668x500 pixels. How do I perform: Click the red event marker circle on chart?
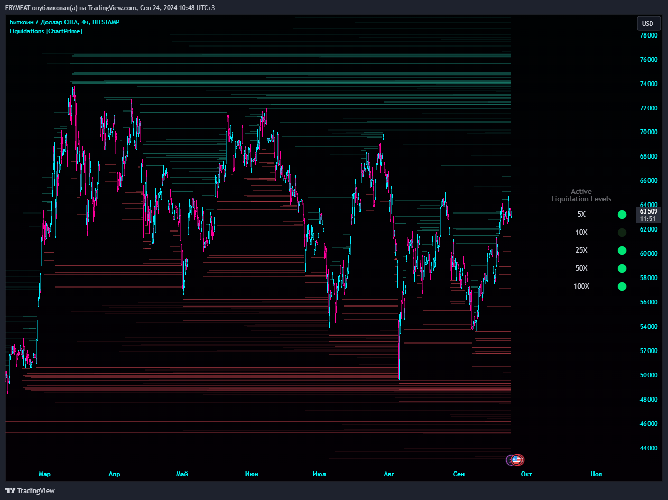coord(522,460)
